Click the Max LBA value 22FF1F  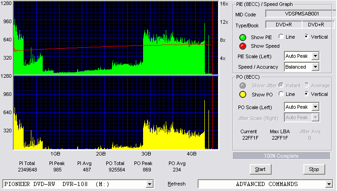[x=280, y=138]
